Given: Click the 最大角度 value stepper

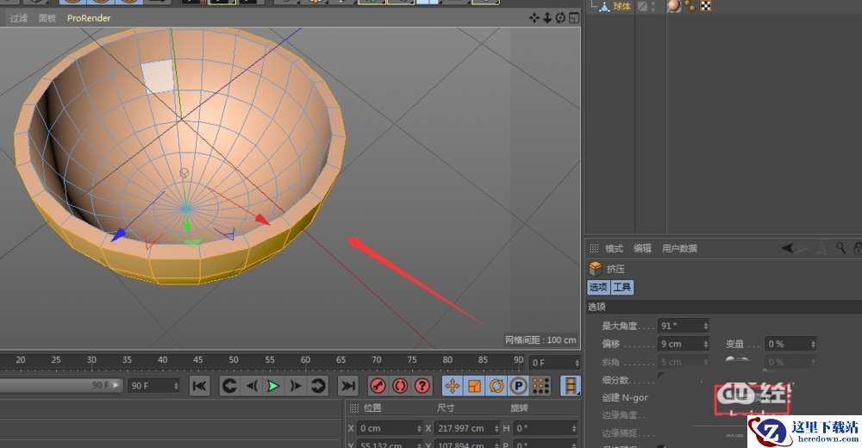Looking at the screenshot, I should click(x=706, y=326).
